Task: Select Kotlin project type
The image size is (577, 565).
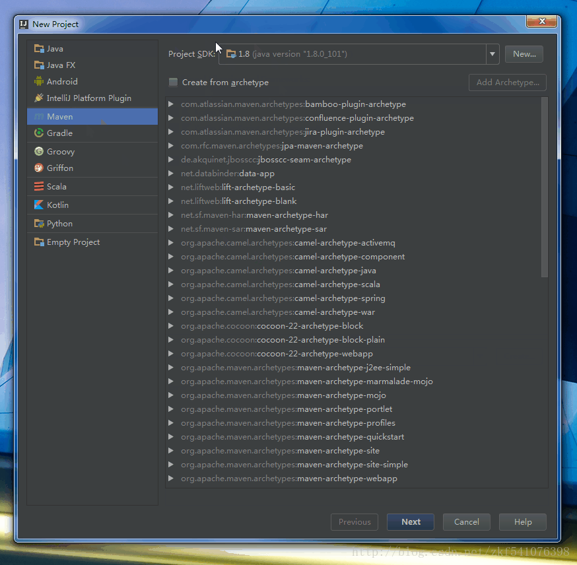Action: pyautogui.click(x=92, y=205)
